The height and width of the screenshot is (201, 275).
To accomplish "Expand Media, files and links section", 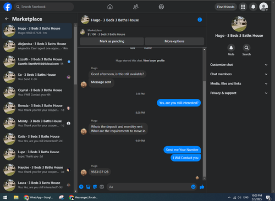I will 239,83.
